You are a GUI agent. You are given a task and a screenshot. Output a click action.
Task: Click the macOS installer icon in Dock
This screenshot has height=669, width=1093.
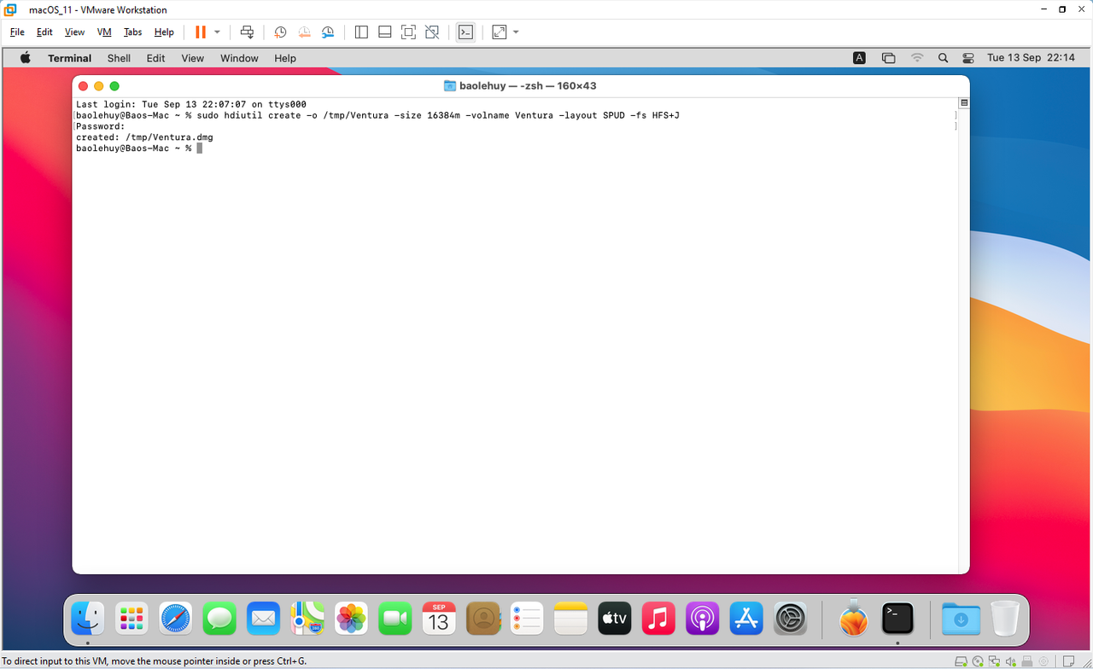click(854, 618)
